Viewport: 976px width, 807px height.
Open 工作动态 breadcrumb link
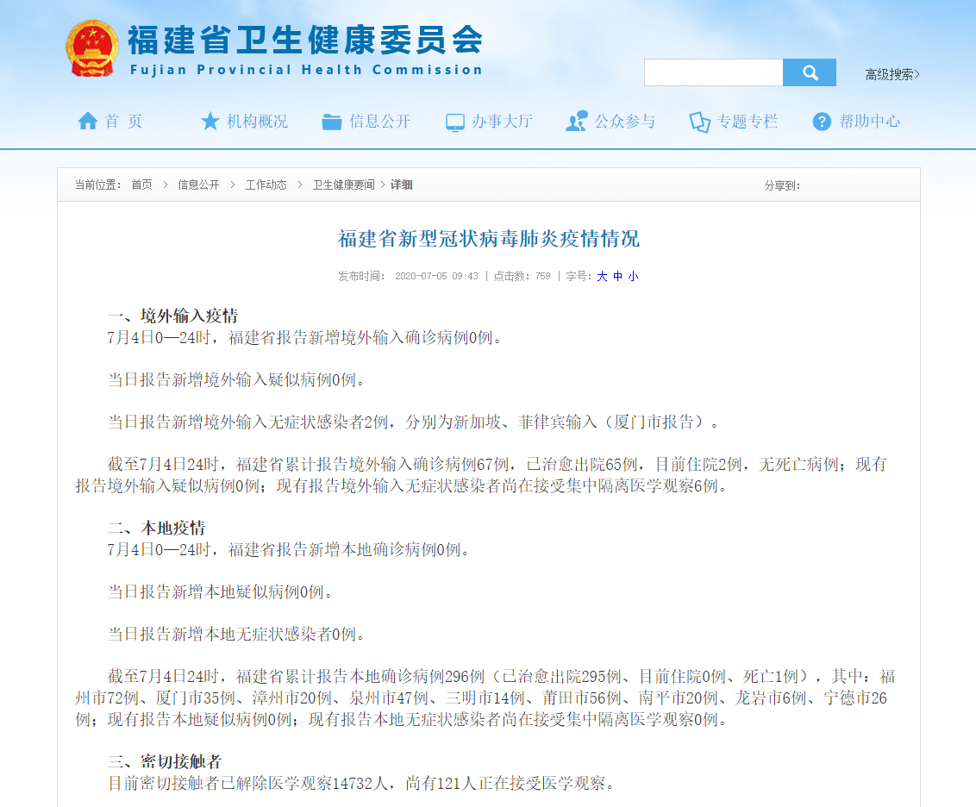click(x=266, y=185)
